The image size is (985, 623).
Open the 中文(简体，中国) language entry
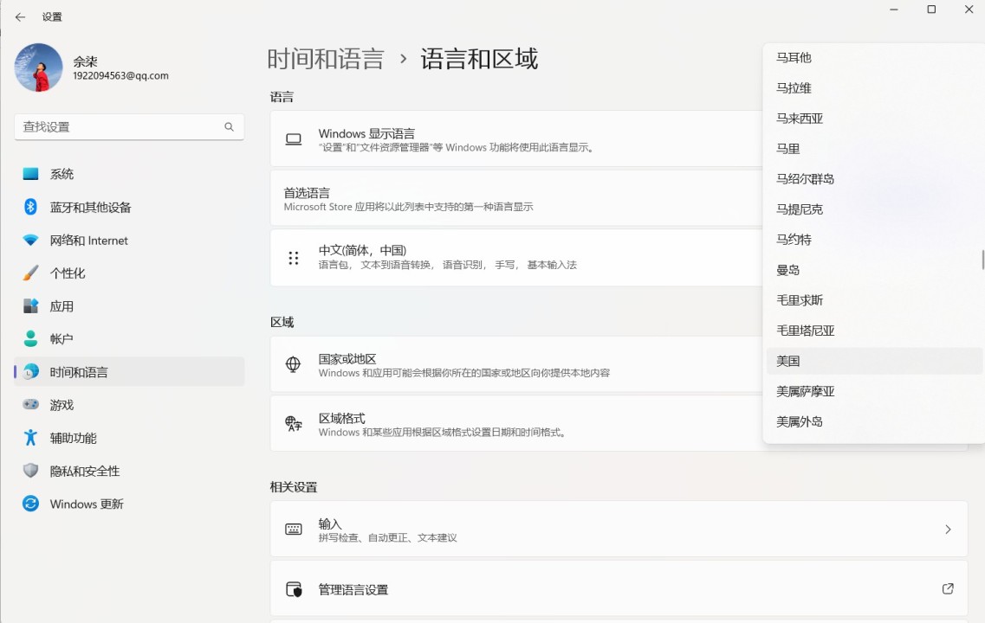tap(516, 258)
